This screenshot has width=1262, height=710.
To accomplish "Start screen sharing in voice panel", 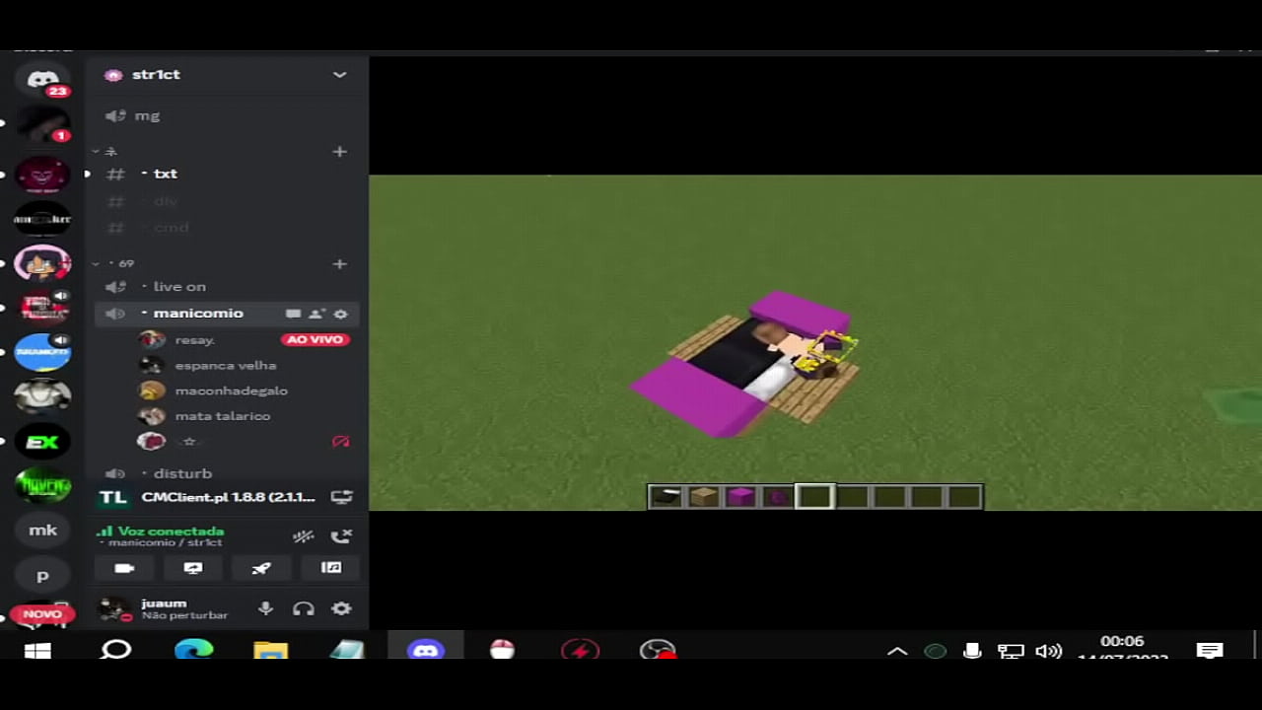I will [193, 568].
